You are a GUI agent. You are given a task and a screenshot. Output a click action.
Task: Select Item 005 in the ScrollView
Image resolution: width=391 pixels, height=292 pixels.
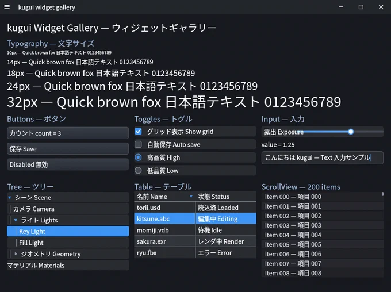(x=323, y=244)
